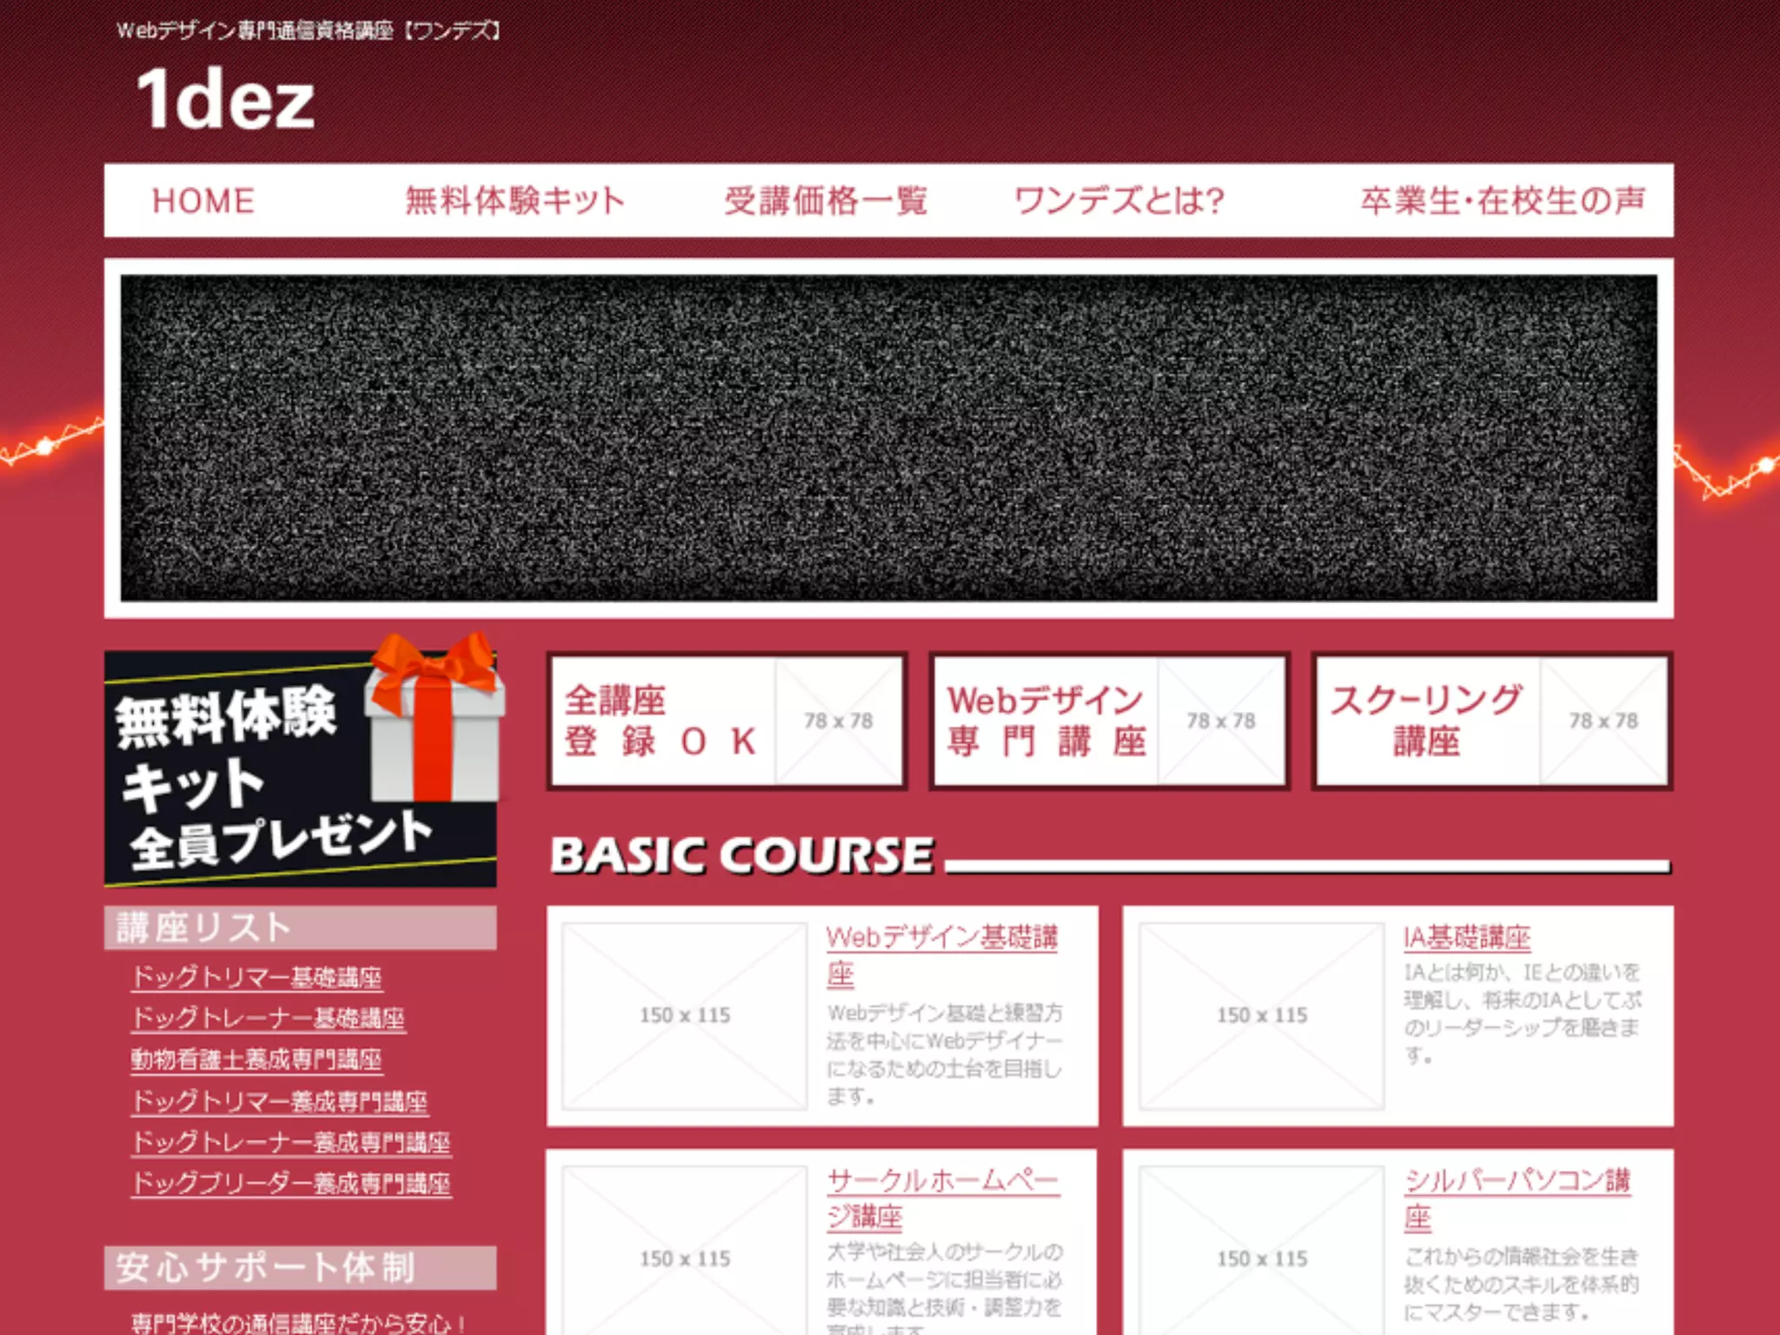Click the 全講座登録OK banner button

point(727,721)
